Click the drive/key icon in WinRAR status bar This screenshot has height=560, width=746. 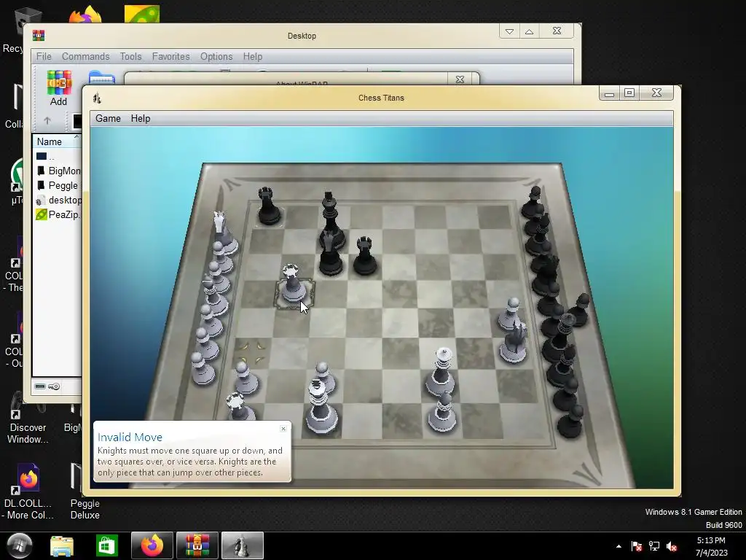click(47, 386)
